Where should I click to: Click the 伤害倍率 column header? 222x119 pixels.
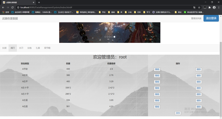click(111, 64)
